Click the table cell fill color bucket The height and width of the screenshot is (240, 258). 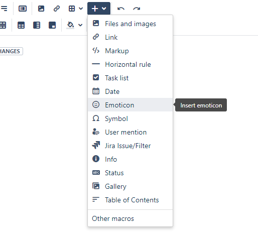(x=70, y=25)
